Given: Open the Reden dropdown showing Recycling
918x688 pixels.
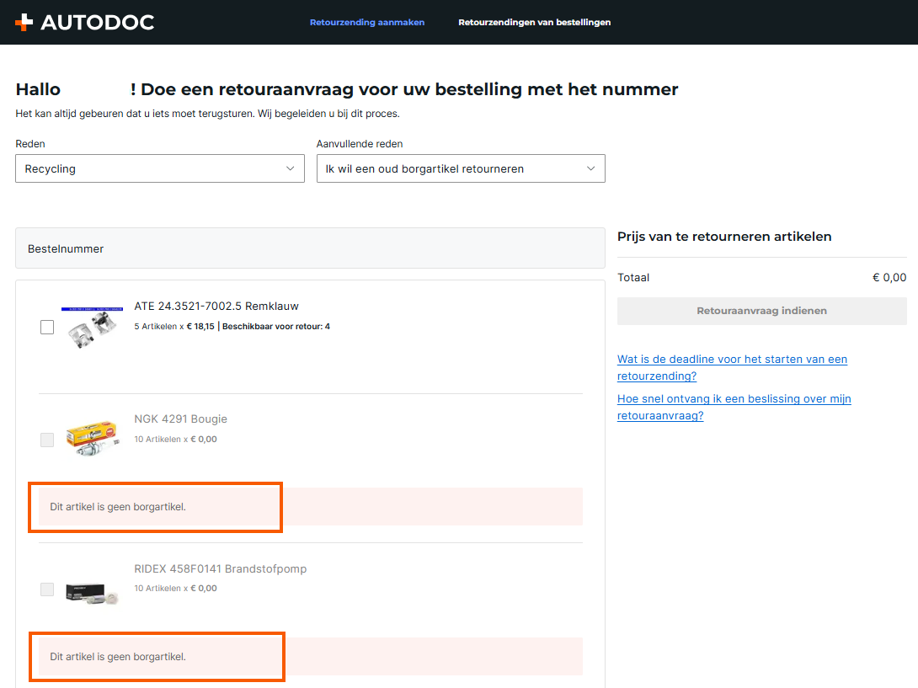Looking at the screenshot, I should [x=159, y=168].
